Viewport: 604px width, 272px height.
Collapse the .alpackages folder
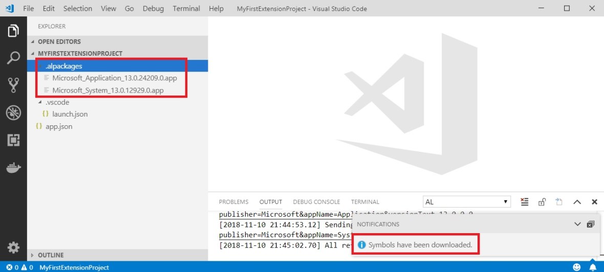click(63, 66)
